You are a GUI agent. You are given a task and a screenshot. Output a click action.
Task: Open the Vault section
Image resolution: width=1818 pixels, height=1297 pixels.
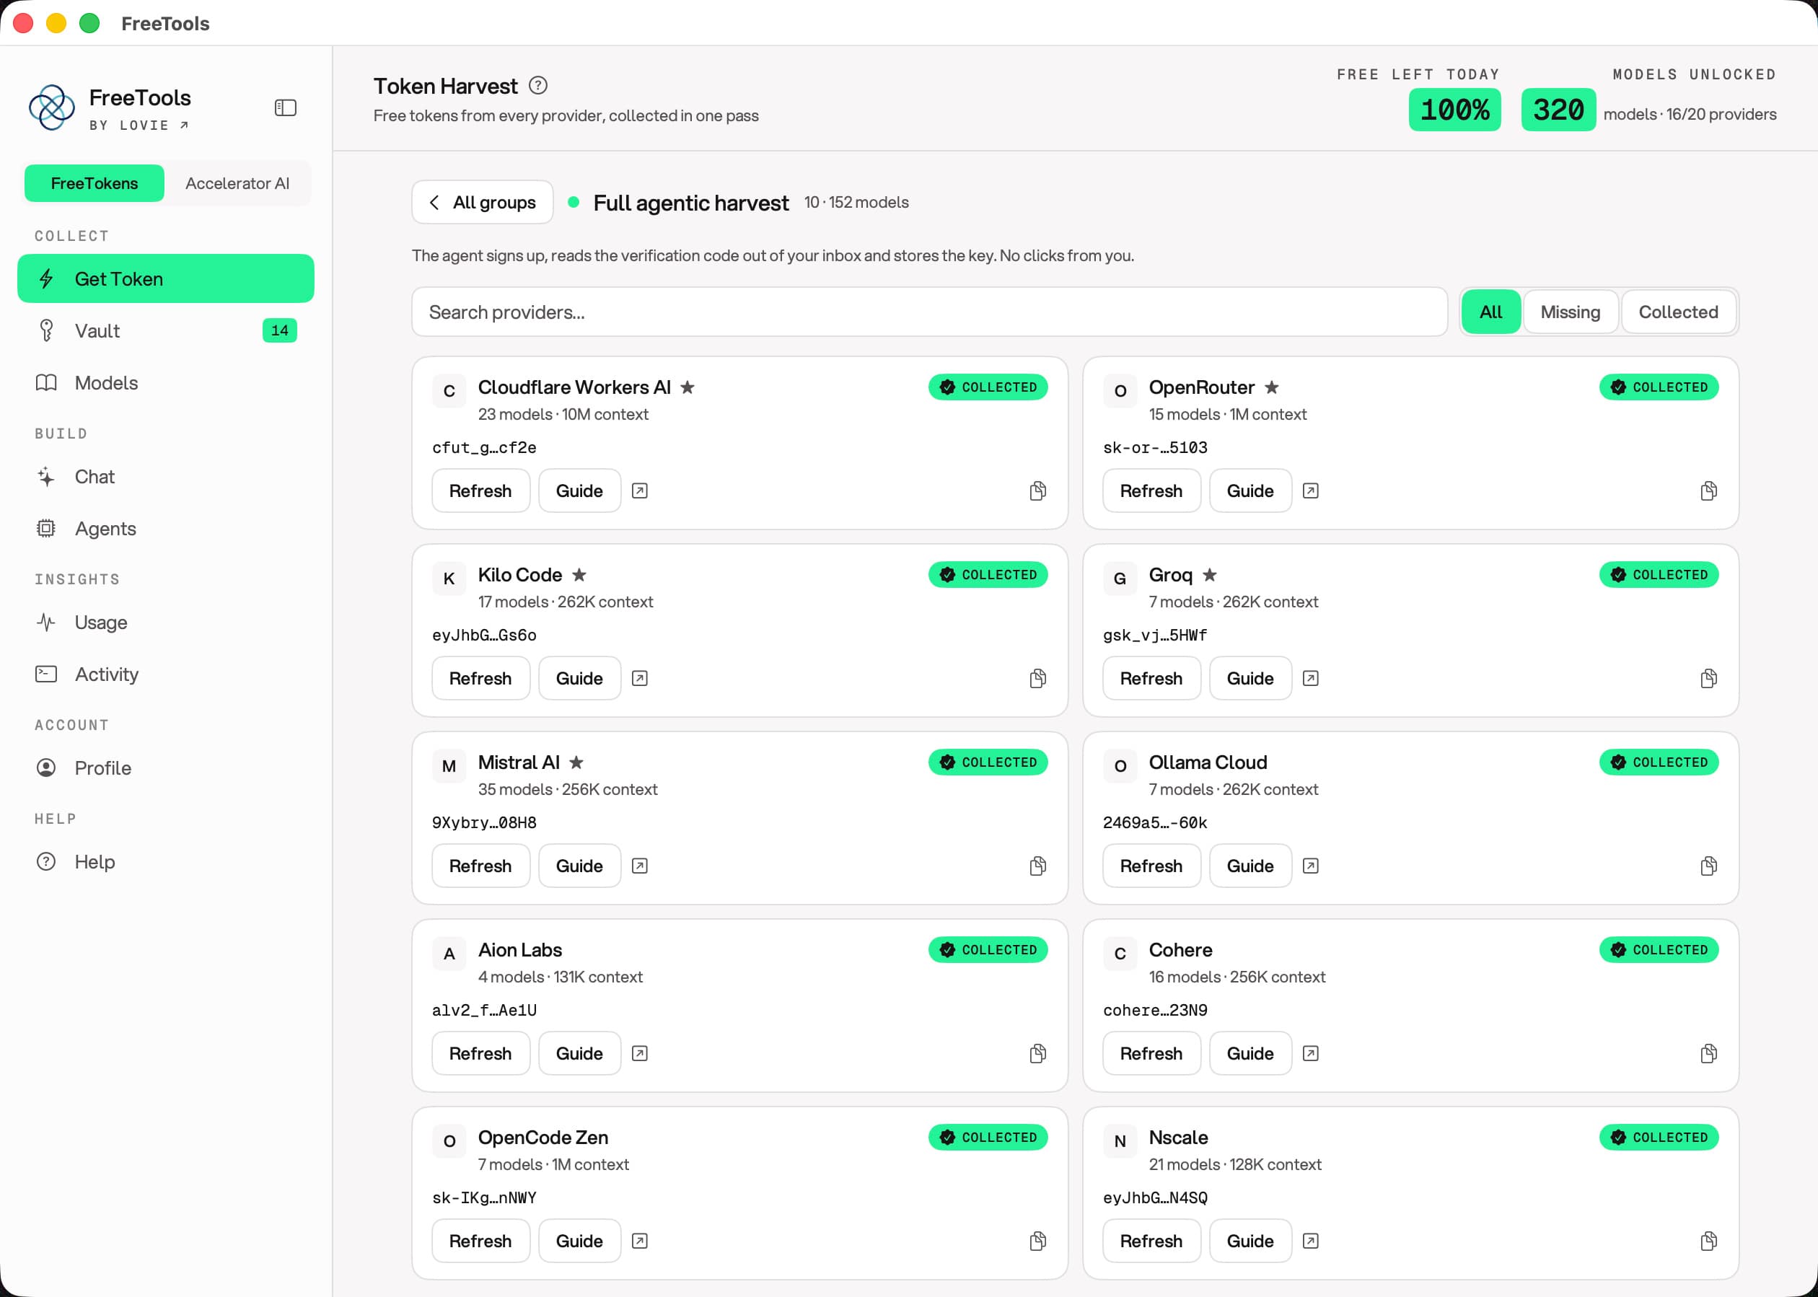pos(165,330)
